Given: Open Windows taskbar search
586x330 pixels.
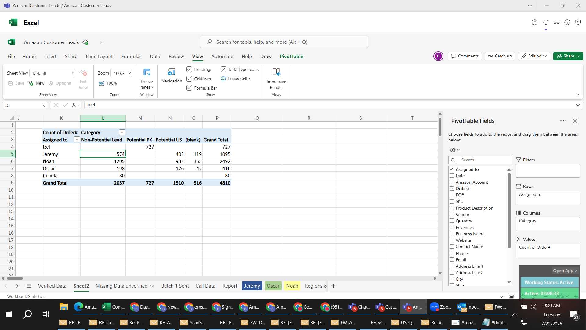Looking at the screenshot, I should pyautogui.click(x=27, y=314).
